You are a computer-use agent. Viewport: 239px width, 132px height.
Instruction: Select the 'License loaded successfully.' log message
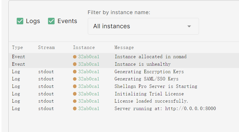pos(151,101)
